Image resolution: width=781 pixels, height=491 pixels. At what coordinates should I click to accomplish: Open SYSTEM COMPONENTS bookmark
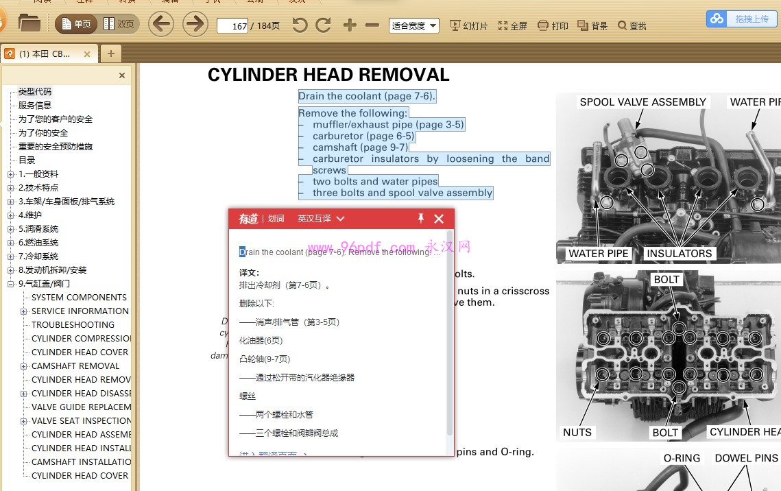79,298
